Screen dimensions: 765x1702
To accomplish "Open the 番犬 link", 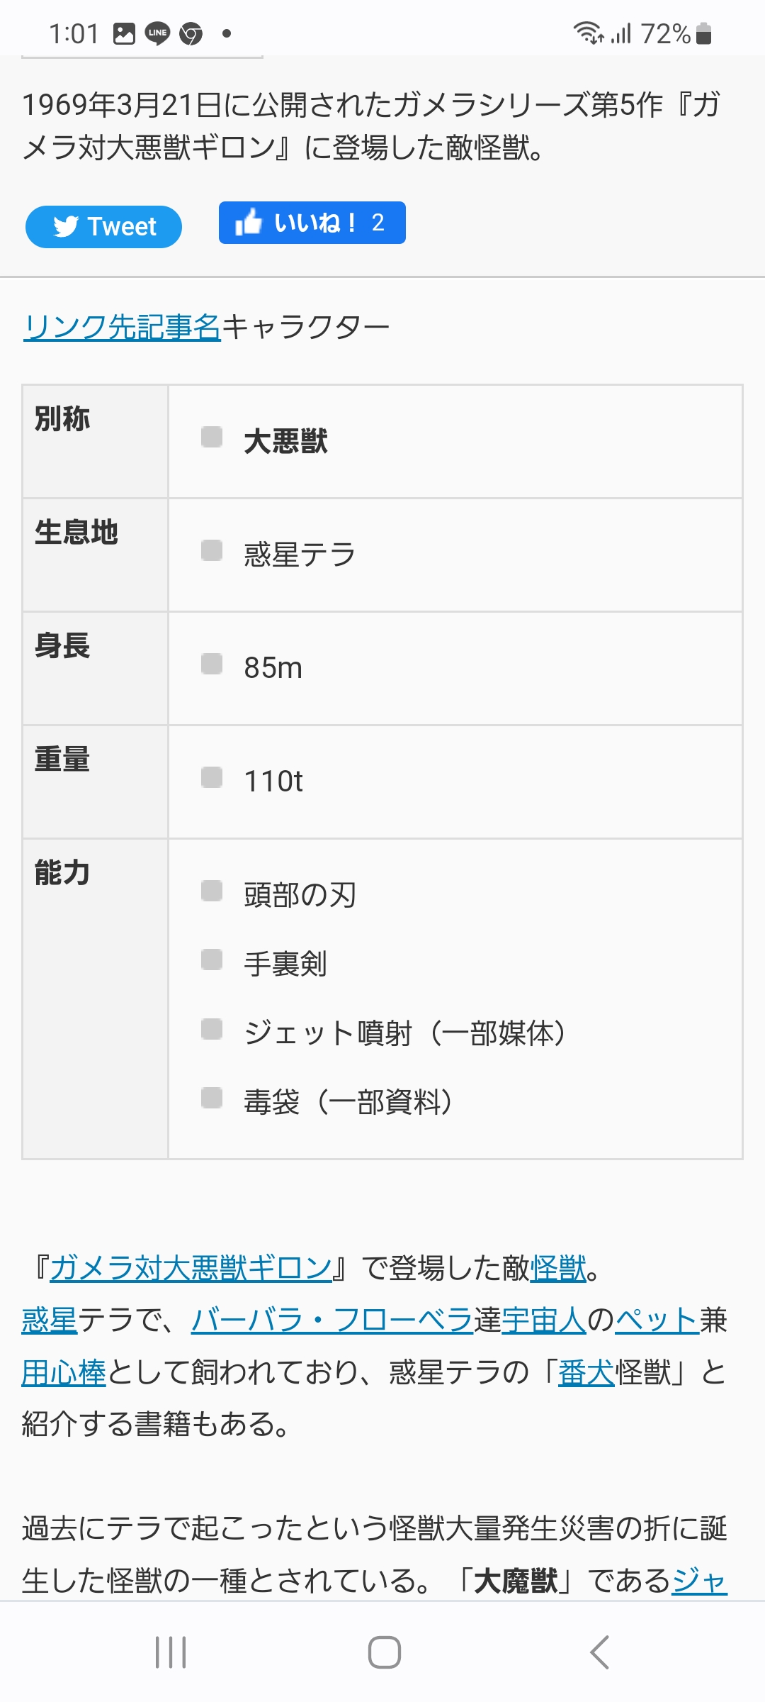I will (586, 1373).
